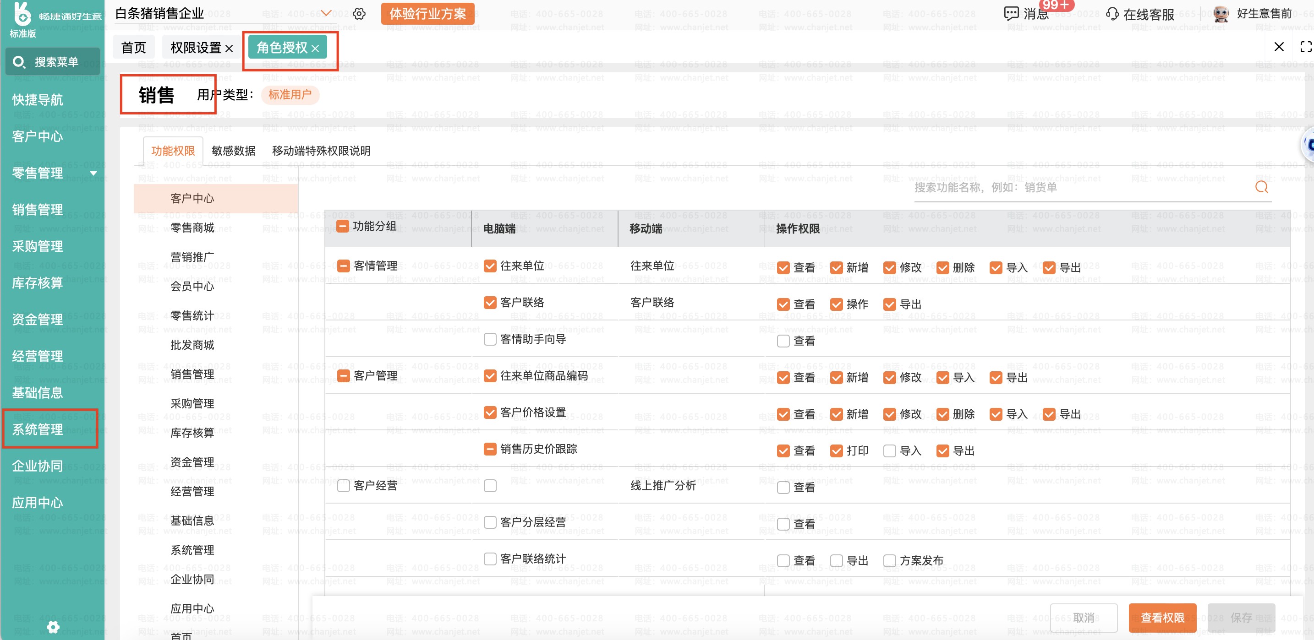Open 资金管理 in the green sidebar
The width and height of the screenshot is (1314, 640).
tap(37, 320)
